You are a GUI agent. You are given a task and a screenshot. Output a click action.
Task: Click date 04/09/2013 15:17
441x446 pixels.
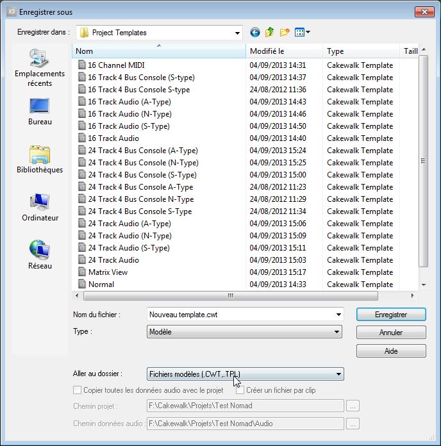click(278, 272)
